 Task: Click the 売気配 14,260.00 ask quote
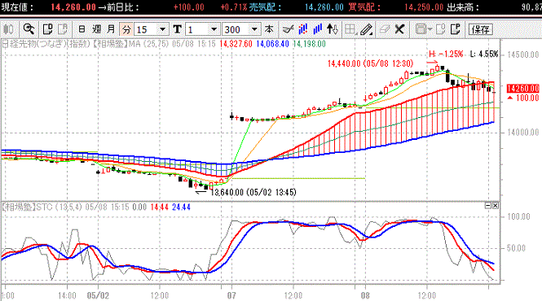point(324,7)
